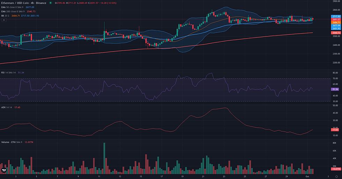
Task: Click the 40K volume axis label
Action: click(334, 158)
